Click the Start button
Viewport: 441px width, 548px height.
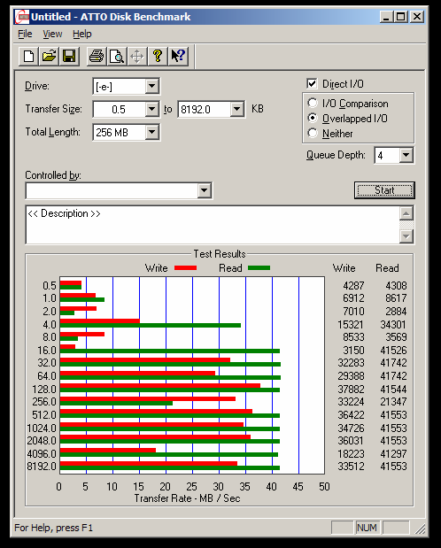pos(384,190)
